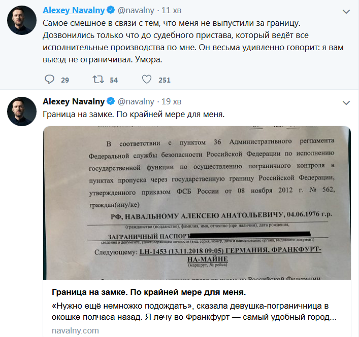Open the underlined Alexey Navalny name link

coord(73,11)
